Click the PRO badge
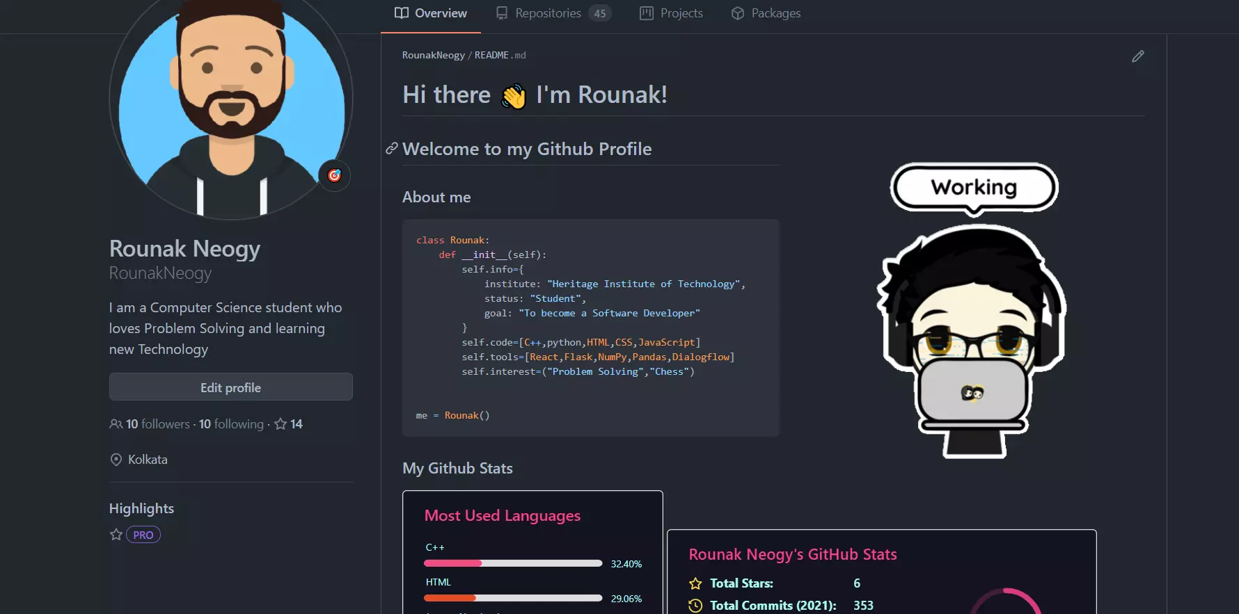The height and width of the screenshot is (614, 1239). [x=143, y=535]
